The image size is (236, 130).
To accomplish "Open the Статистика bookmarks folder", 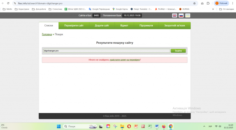I will 55,9.
